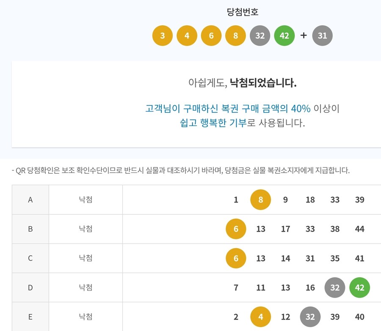
Task: Select the yellow winning ball number 8
Action: click(x=235, y=36)
